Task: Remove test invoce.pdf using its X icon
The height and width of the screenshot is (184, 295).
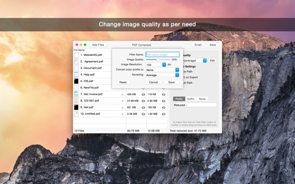Action: point(122,94)
